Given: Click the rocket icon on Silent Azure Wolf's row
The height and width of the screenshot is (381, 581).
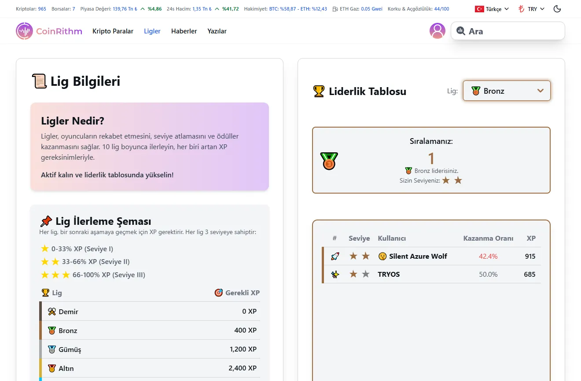Looking at the screenshot, I should point(335,256).
